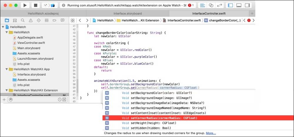Open the related items grid menu
Screen dimensions: 294x137
point(73,20)
